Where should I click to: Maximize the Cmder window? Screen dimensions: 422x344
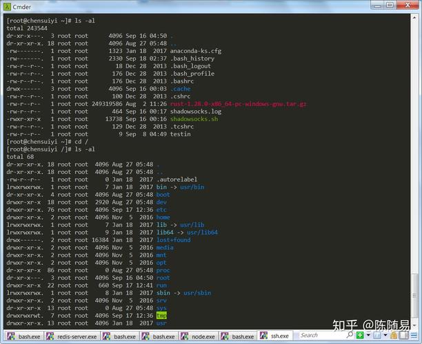[x=390, y=5]
